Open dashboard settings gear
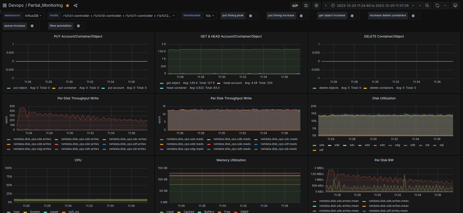 [x=316, y=5]
